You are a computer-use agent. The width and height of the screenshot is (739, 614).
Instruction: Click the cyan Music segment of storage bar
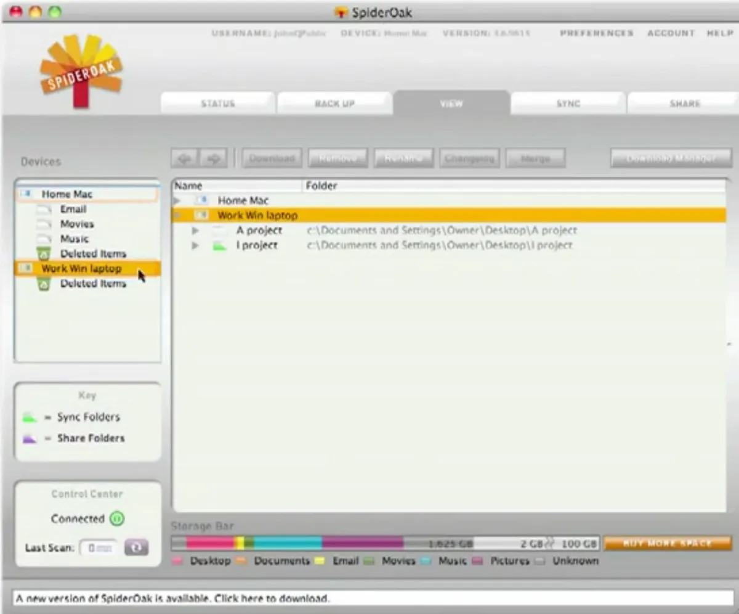tap(288, 543)
